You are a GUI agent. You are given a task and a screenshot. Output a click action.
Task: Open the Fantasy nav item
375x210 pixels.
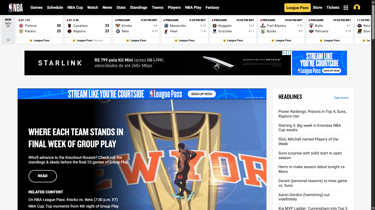(212, 7)
